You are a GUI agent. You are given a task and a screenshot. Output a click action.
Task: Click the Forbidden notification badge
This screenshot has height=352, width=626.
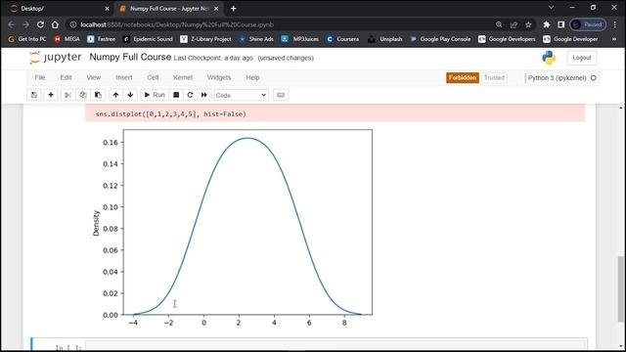pos(463,78)
